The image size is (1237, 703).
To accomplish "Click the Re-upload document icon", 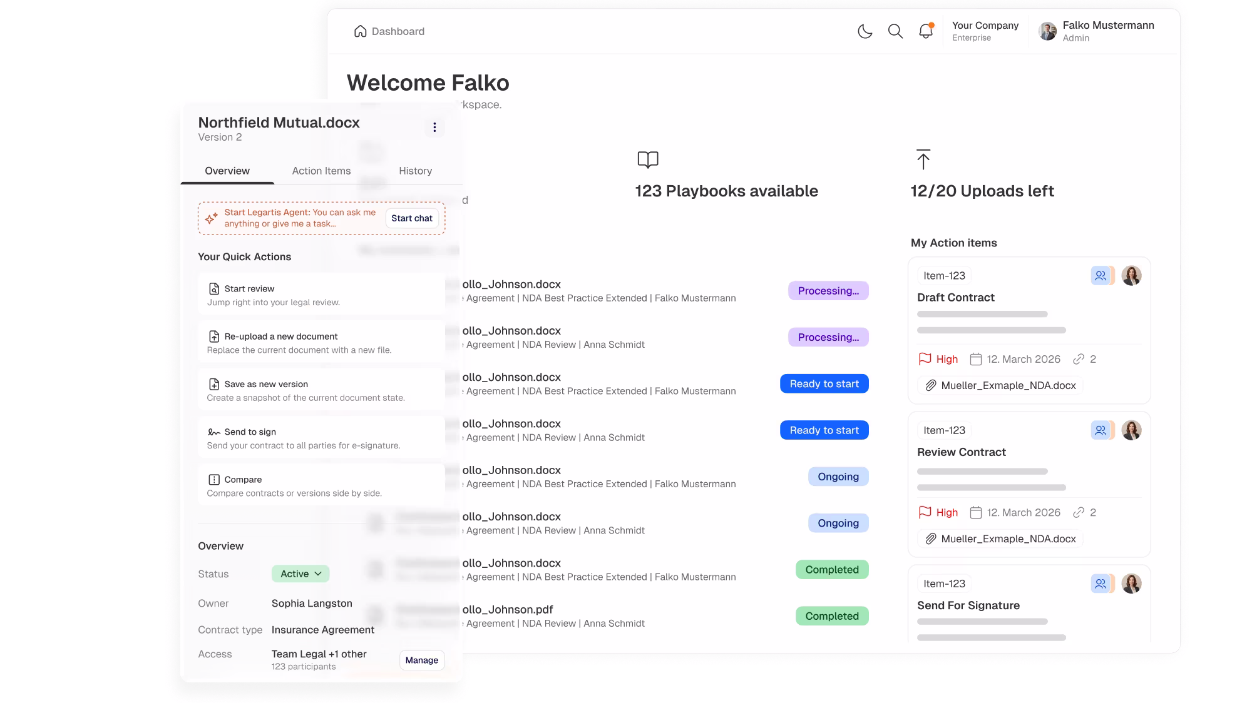I will click(214, 336).
